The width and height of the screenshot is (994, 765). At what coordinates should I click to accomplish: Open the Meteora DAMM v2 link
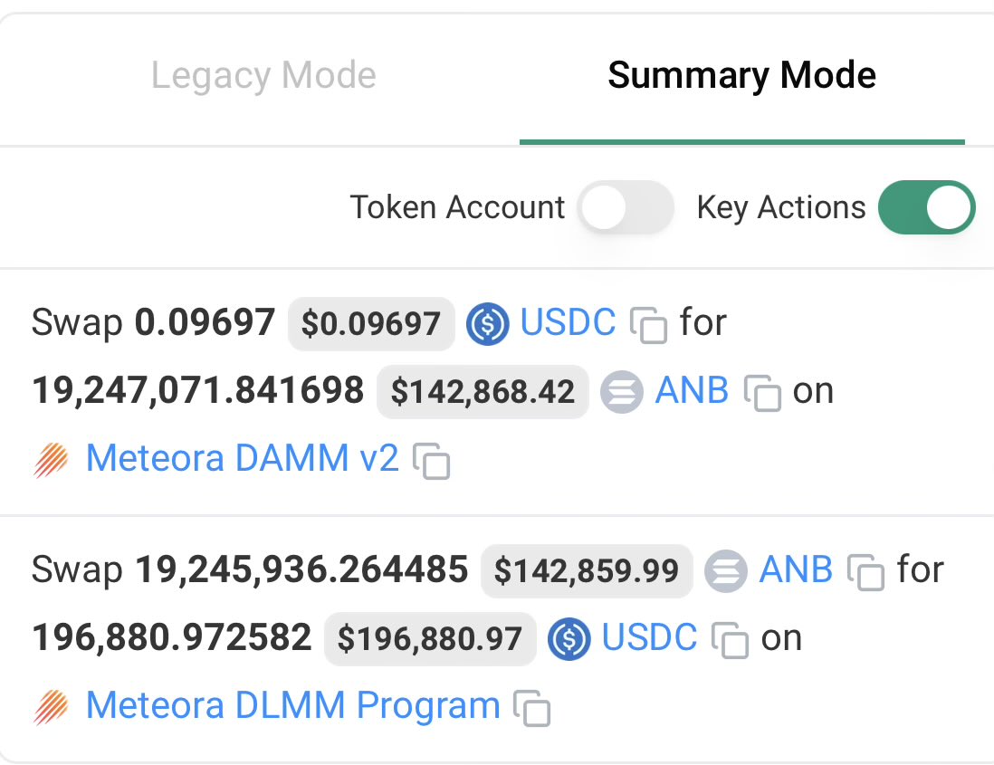coord(242,457)
